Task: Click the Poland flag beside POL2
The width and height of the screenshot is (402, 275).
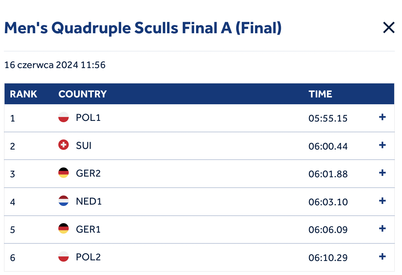Action: (x=64, y=257)
